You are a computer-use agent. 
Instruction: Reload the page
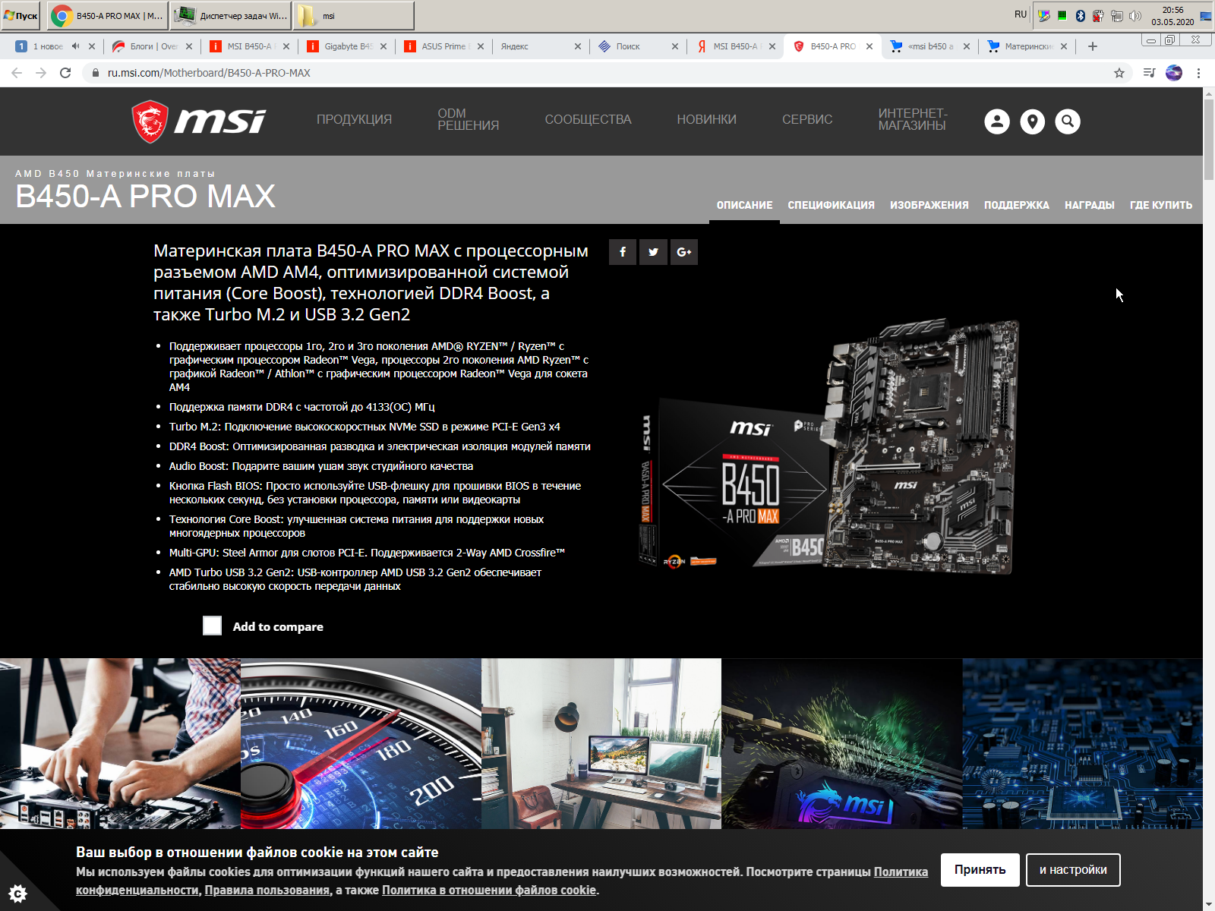click(x=65, y=73)
